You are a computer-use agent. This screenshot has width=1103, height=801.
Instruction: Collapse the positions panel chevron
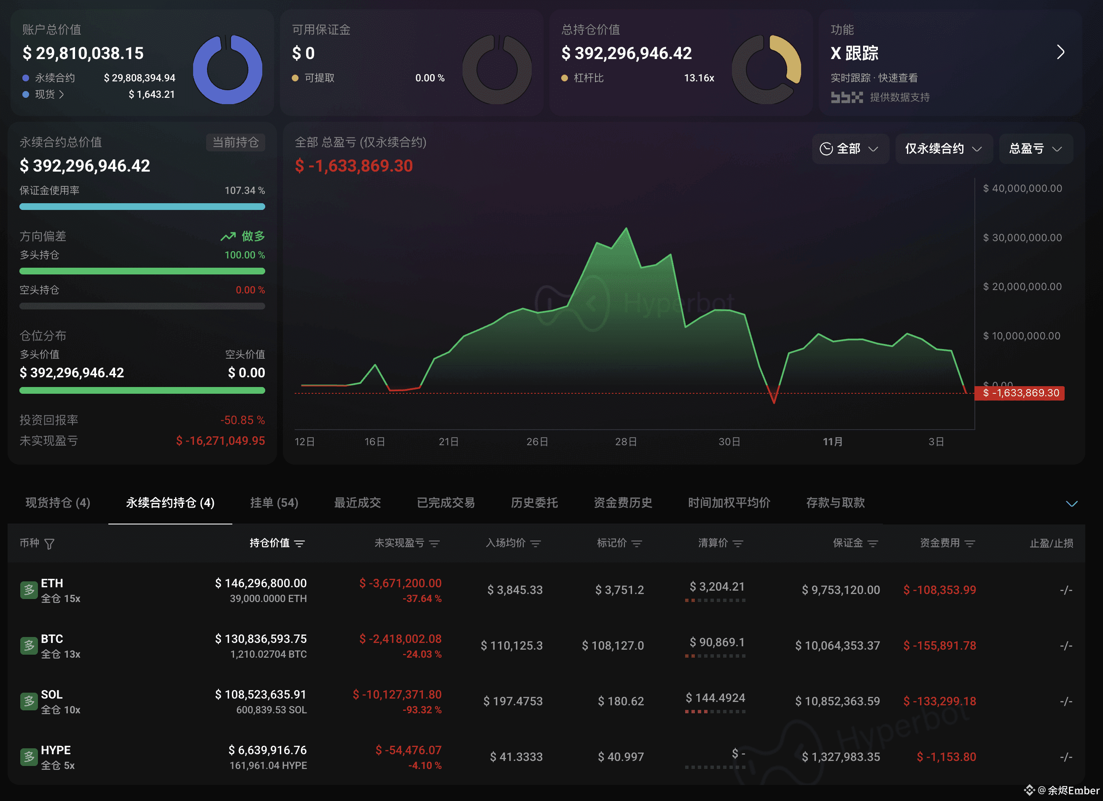(x=1071, y=503)
